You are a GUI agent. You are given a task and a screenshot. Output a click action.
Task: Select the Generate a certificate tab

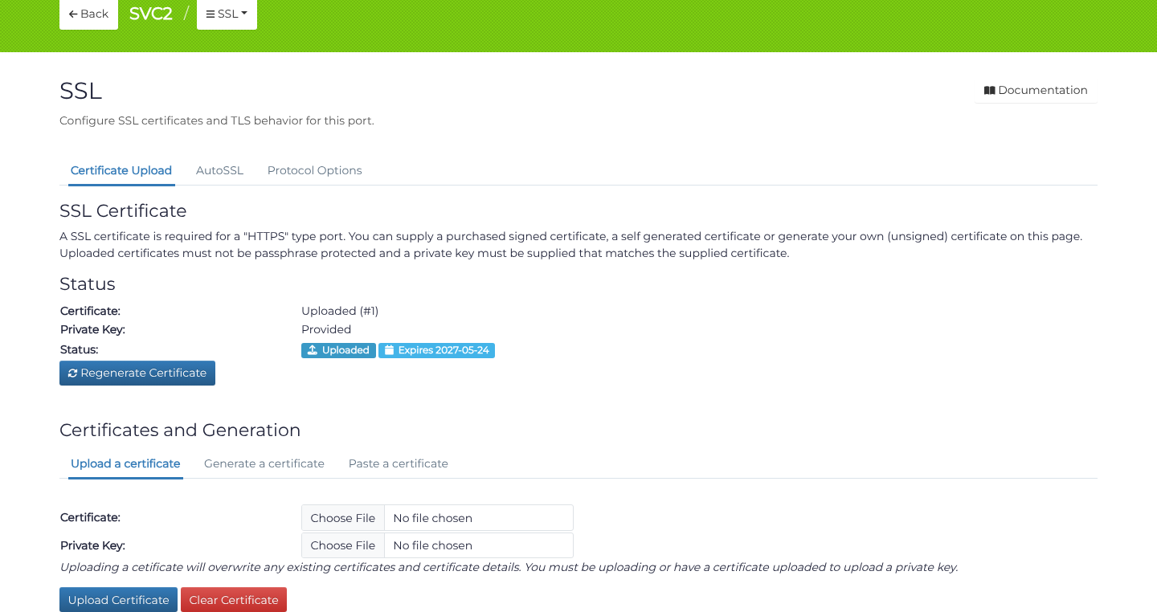pos(264,463)
